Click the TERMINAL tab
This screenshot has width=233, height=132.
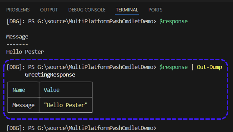(x=127, y=10)
